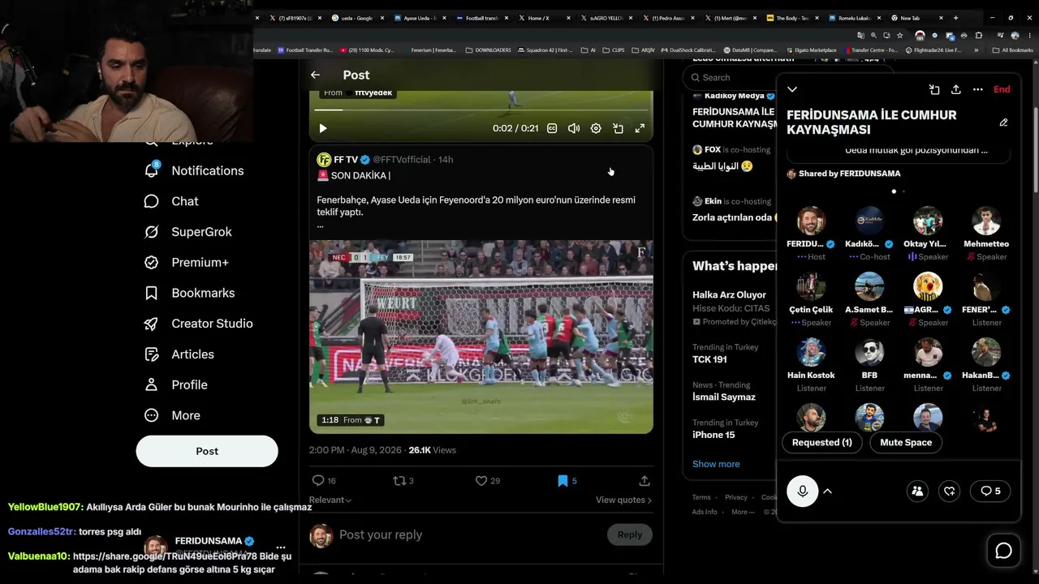Open a new browser tab with plus
This screenshot has width=1039, height=584.
click(955, 18)
